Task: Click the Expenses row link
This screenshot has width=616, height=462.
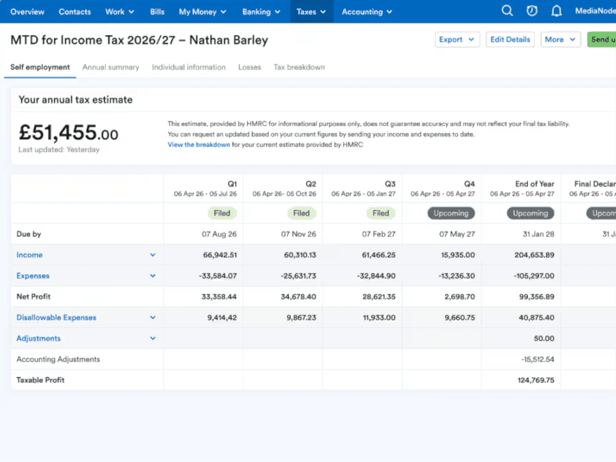Action: [x=33, y=276]
